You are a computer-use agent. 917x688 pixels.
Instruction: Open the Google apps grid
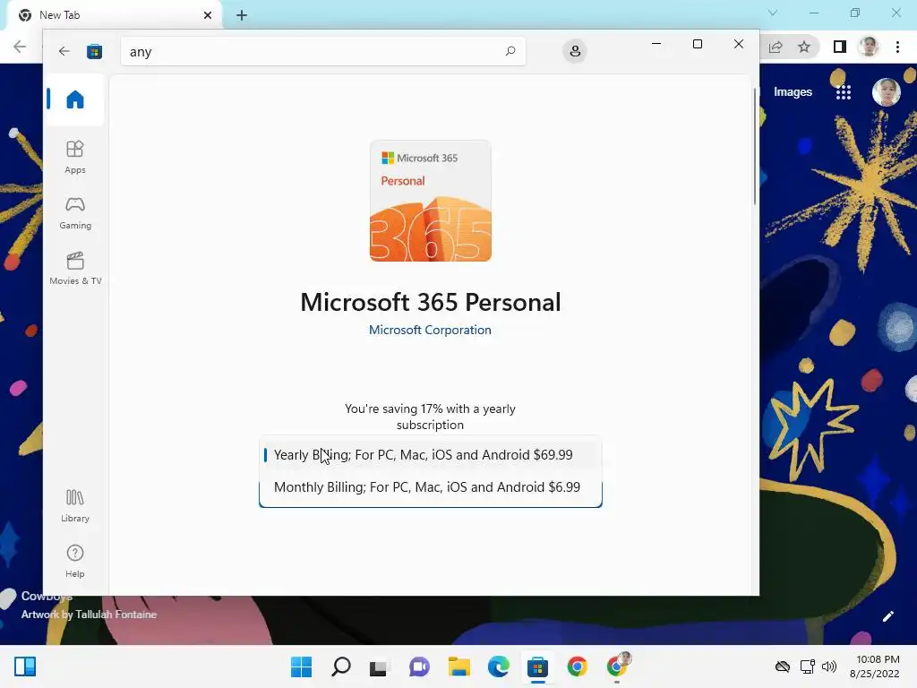point(844,92)
